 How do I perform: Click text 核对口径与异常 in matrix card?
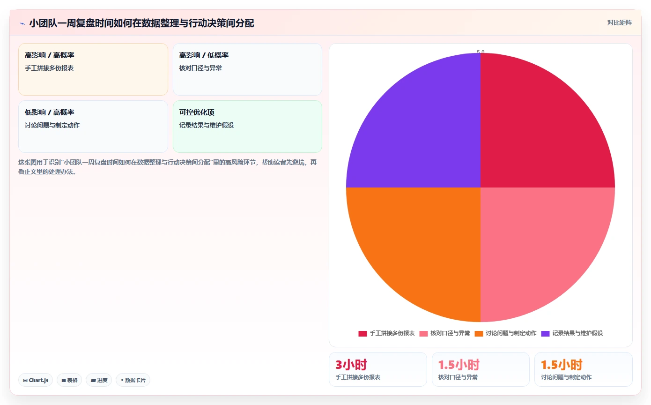200,68
